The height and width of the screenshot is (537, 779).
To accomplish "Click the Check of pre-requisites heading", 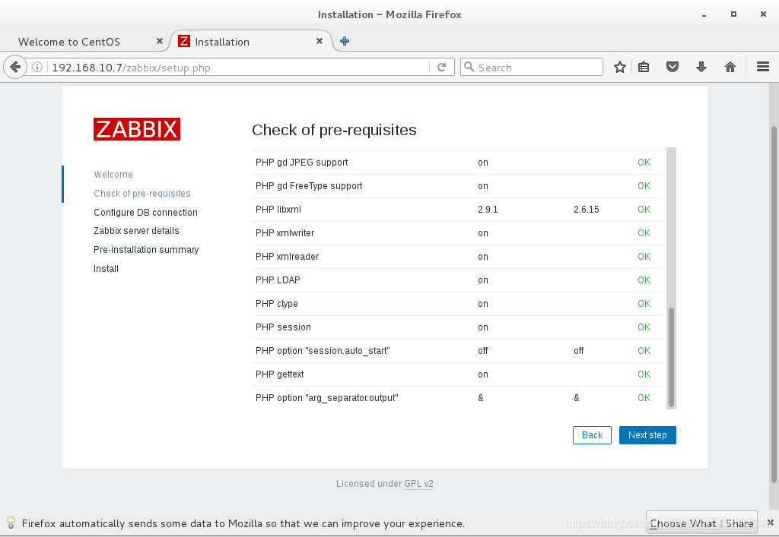I will click(x=334, y=130).
